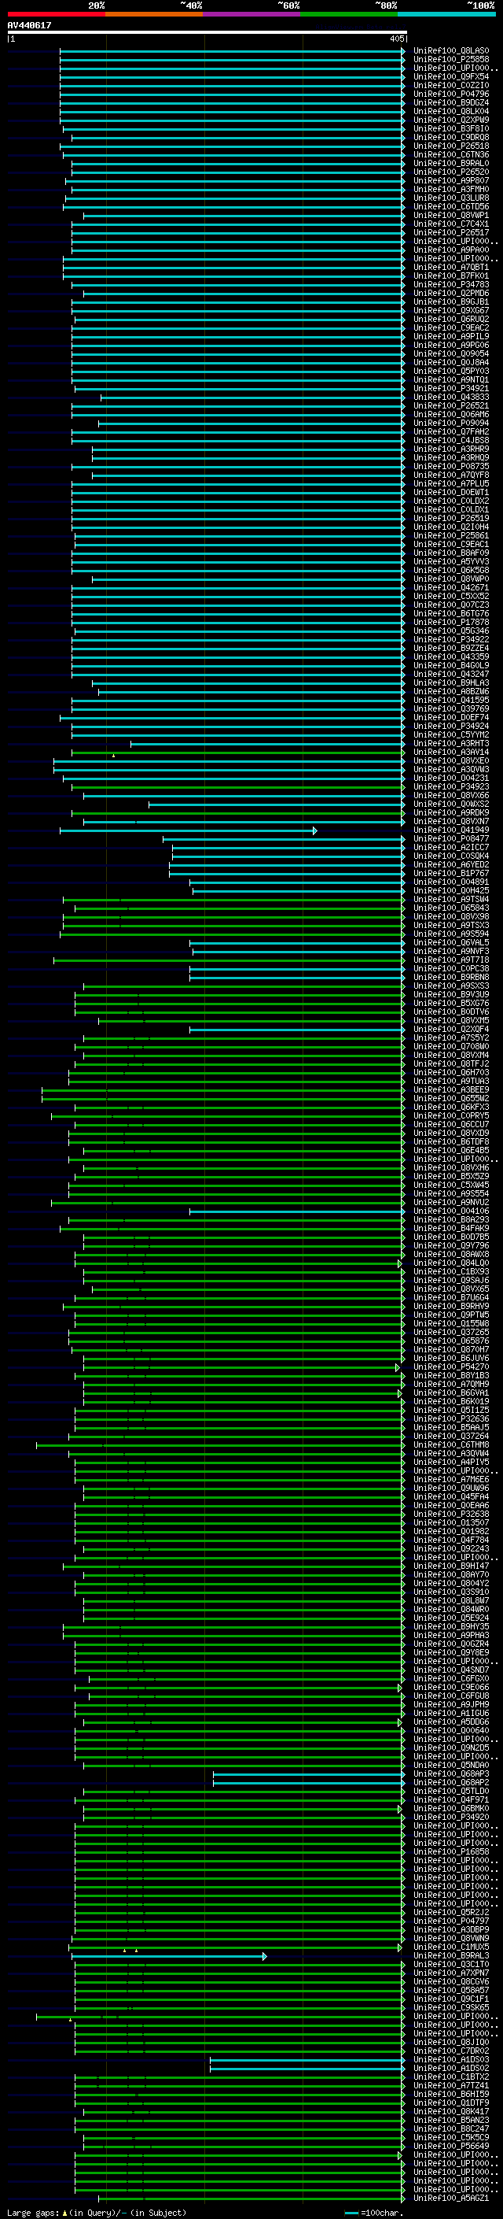Select hit label UniRef100_P09094
This screenshot has width=503, height=2219.
point(451,423)
